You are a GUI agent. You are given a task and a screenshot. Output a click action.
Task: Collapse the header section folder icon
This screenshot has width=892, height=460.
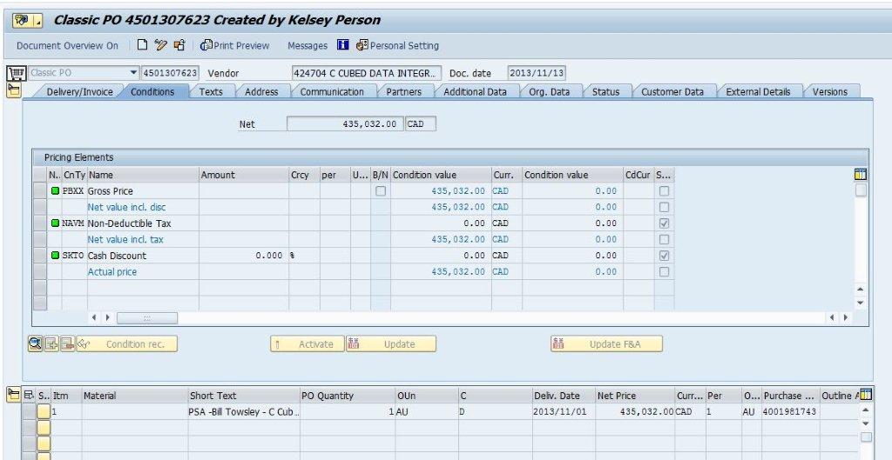pos(14,91)
